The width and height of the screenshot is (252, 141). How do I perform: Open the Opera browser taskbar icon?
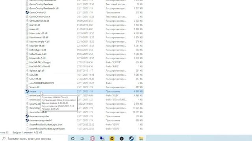coord(93,138)
